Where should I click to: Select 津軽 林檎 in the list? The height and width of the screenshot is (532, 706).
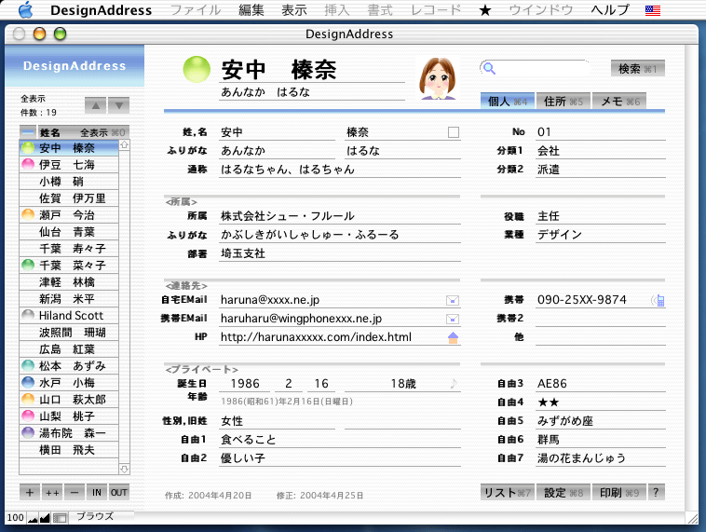(x=69, y=282)
